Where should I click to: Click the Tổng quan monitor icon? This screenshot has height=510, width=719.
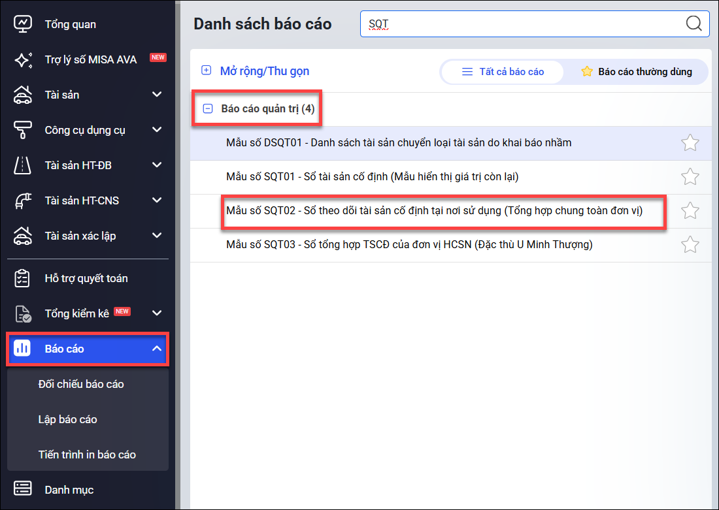[23, 24]
